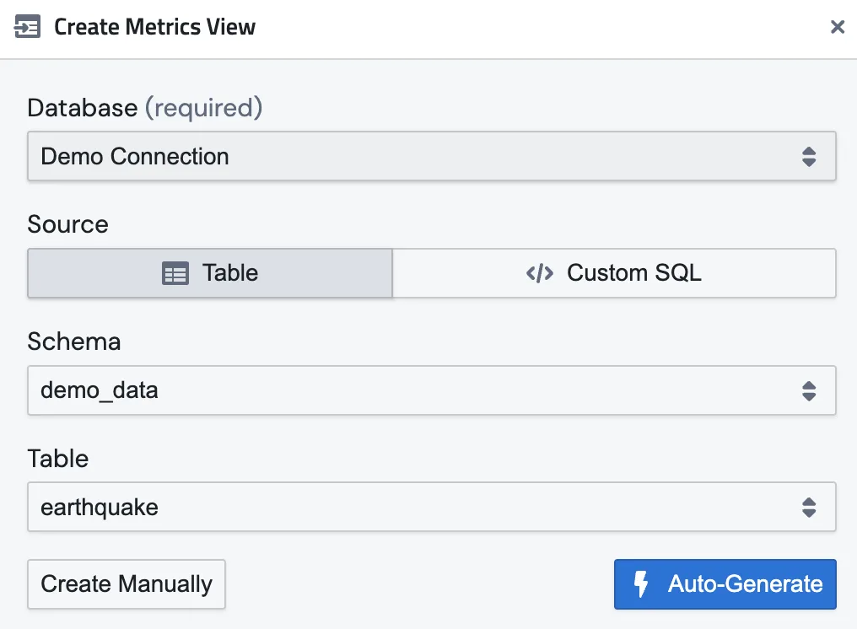The image size is (857, 629).
Task: Click the Table dropdown up-down arrows
Action: 809,508
